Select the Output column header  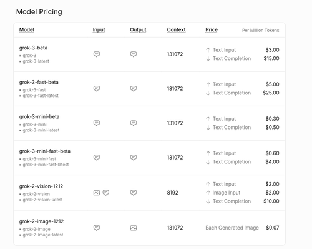[138, 30]
